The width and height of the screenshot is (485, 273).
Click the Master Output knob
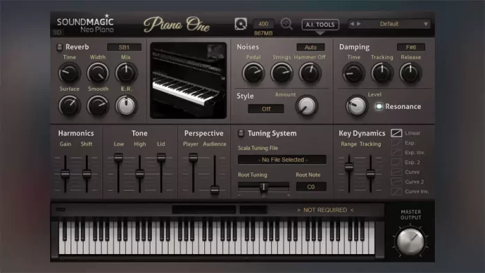410,242
